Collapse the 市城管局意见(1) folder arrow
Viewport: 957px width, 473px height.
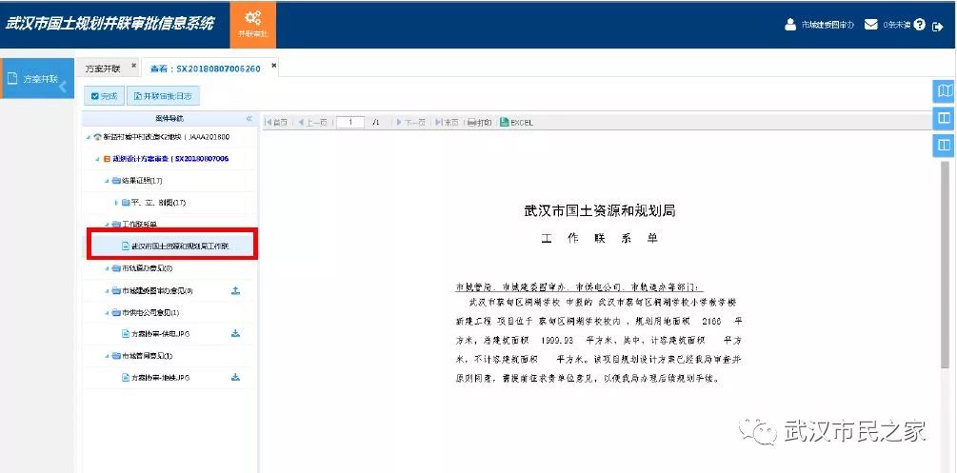pyautogui.click(x=107, y=356)
